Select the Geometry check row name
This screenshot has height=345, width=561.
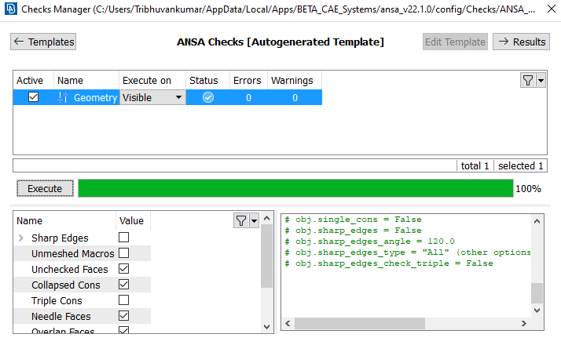pos(95,97)
